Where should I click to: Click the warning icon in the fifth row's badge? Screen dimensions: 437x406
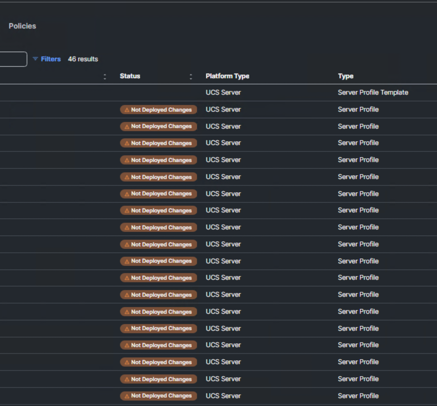[126, 177]
